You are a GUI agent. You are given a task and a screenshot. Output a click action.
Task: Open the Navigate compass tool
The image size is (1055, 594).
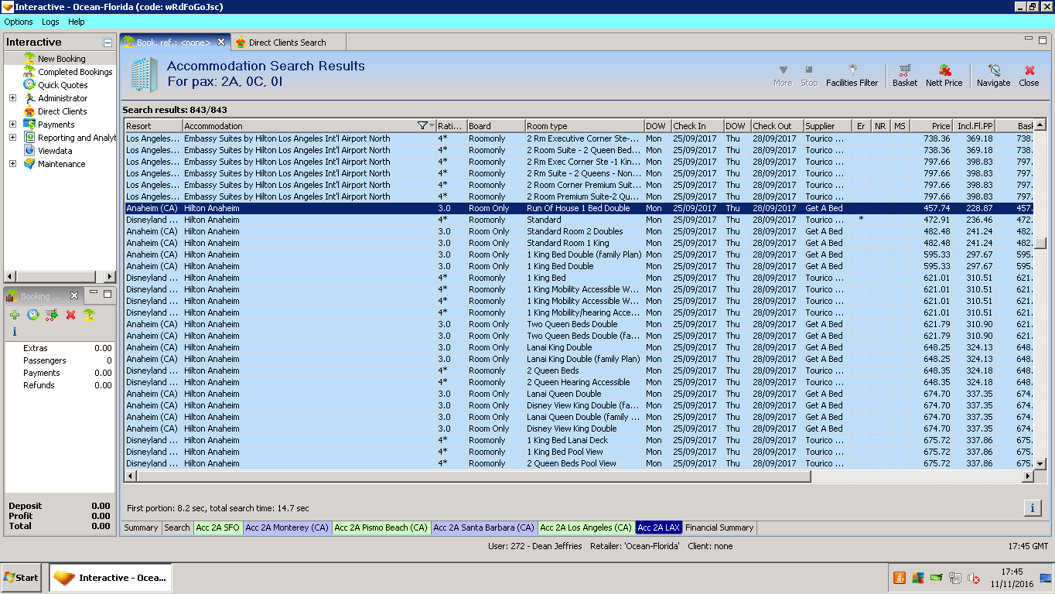click(993, 75)
